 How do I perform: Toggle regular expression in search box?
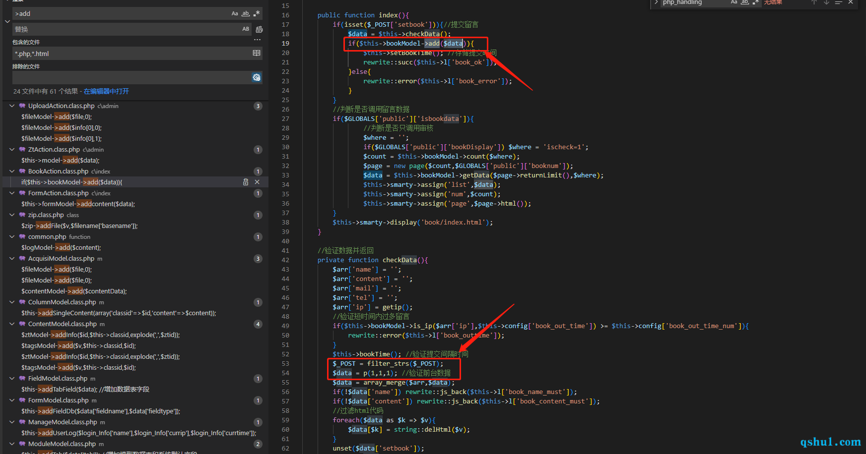click(x=257, y=13)
